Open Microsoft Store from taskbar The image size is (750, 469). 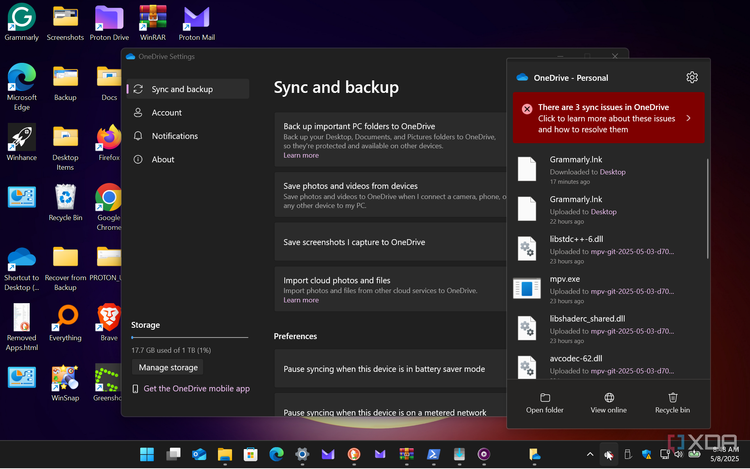(x=250, y=454)
